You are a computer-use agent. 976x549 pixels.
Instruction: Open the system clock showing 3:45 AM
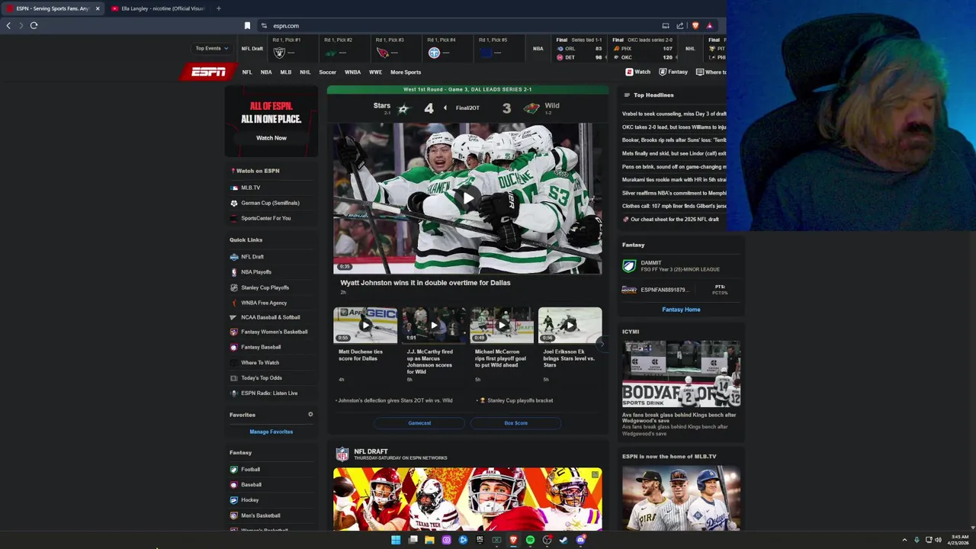click(958, 540)
